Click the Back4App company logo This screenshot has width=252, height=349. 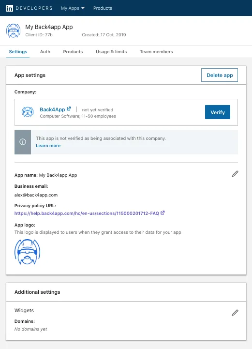tap(28, 112)
